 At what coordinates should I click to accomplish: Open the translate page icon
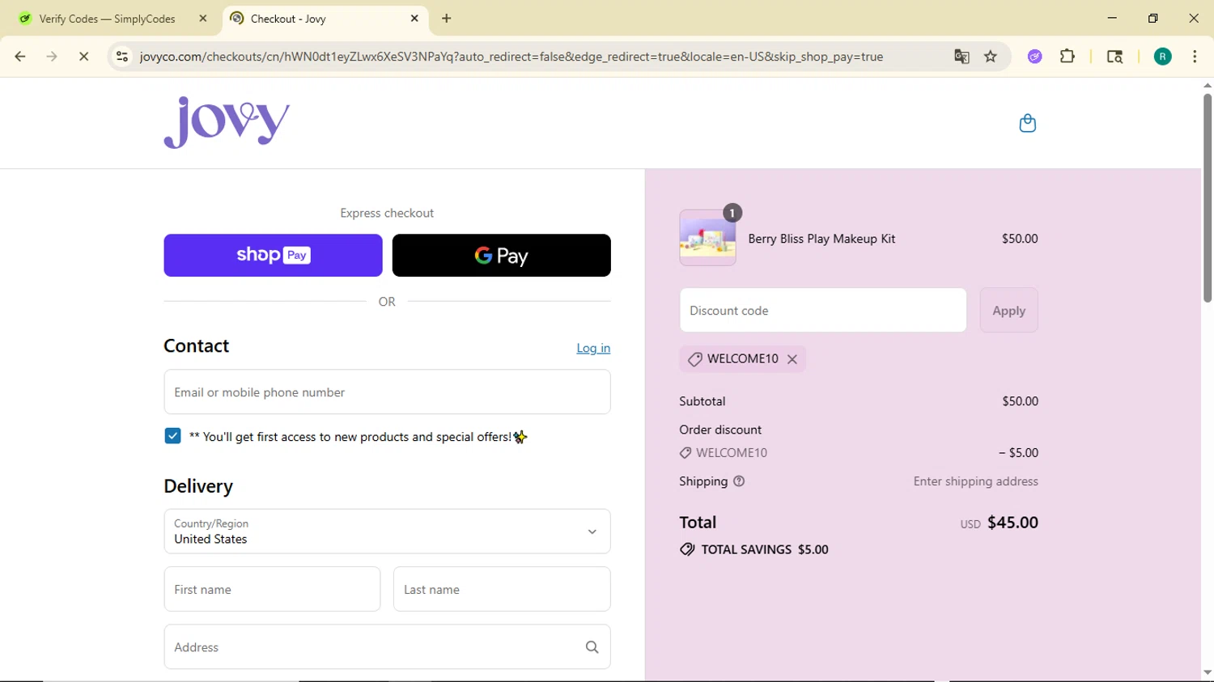[961, 57]
